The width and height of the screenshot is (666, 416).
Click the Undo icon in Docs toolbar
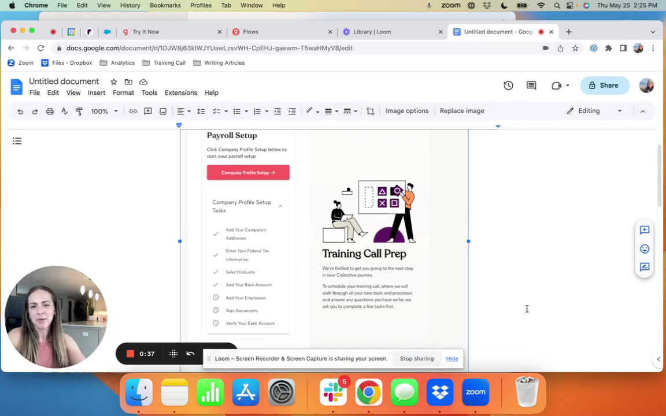coord(20,111)
